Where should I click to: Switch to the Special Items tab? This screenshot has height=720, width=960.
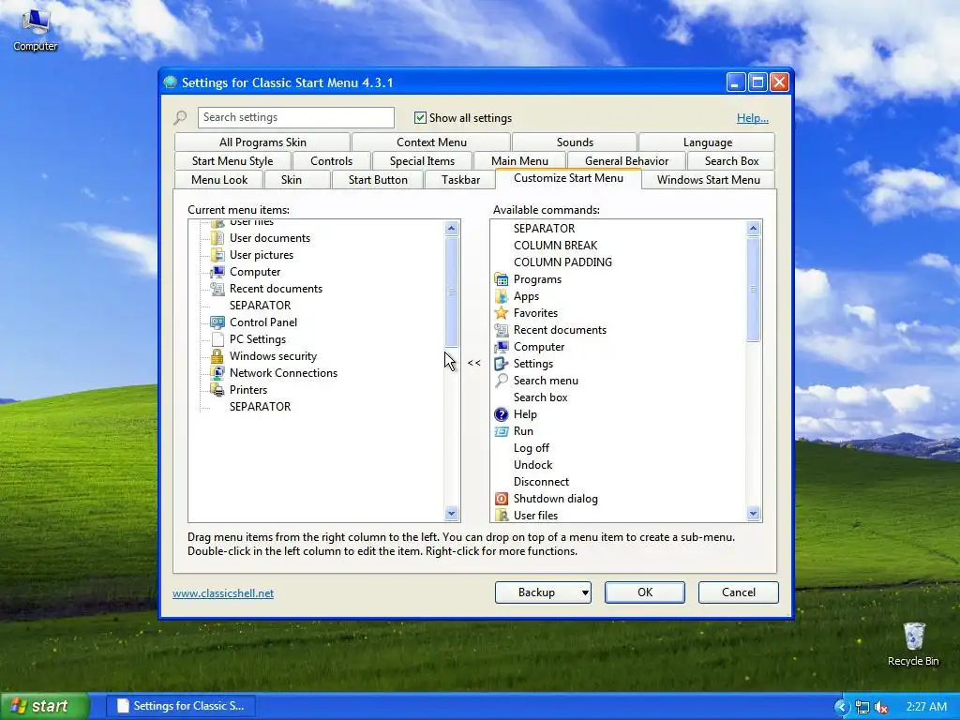423,161
